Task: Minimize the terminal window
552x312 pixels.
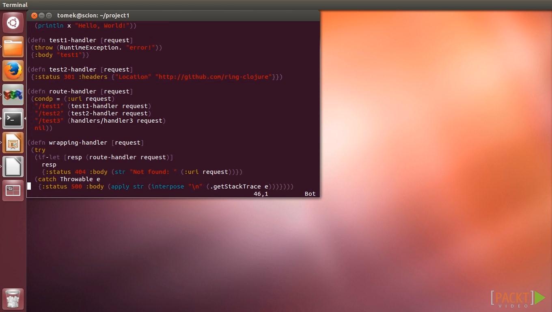Action: point(42,15)
